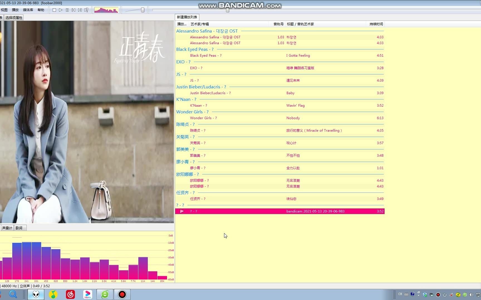Screen dimensions: 481x300
Task: Select the Nobody track by Wonder Girls
Action: click(x=280, y=118)
